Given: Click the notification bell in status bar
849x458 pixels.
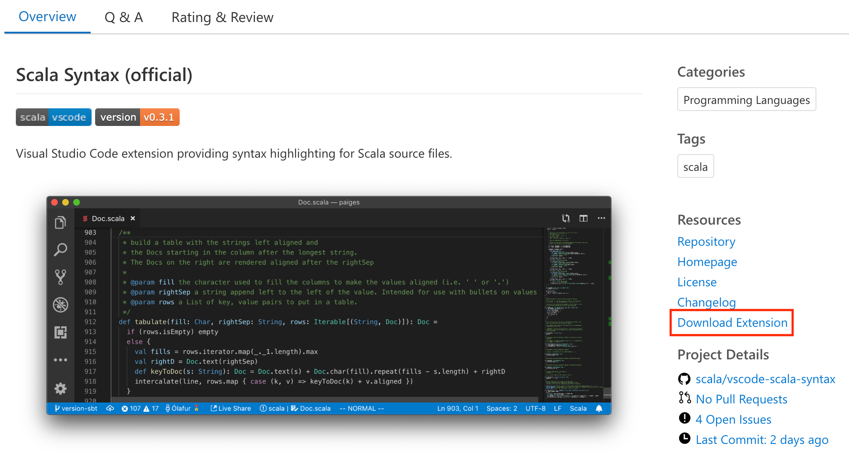Looking at the screenshot, I should (599, 409).
